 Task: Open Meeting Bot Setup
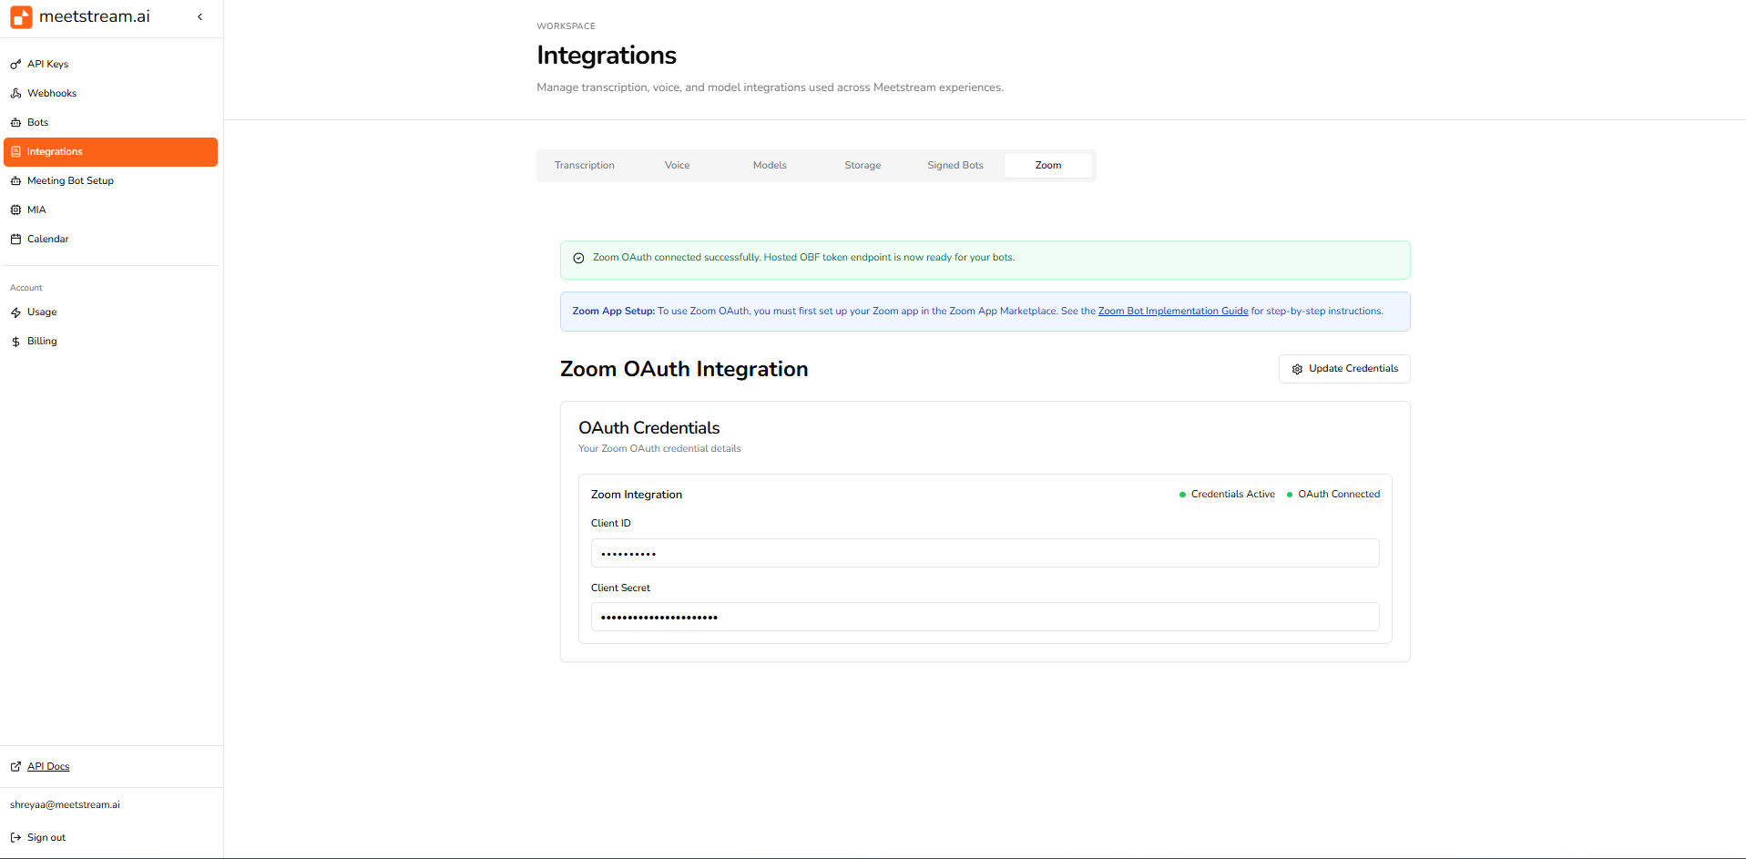(x=111, y=181)
